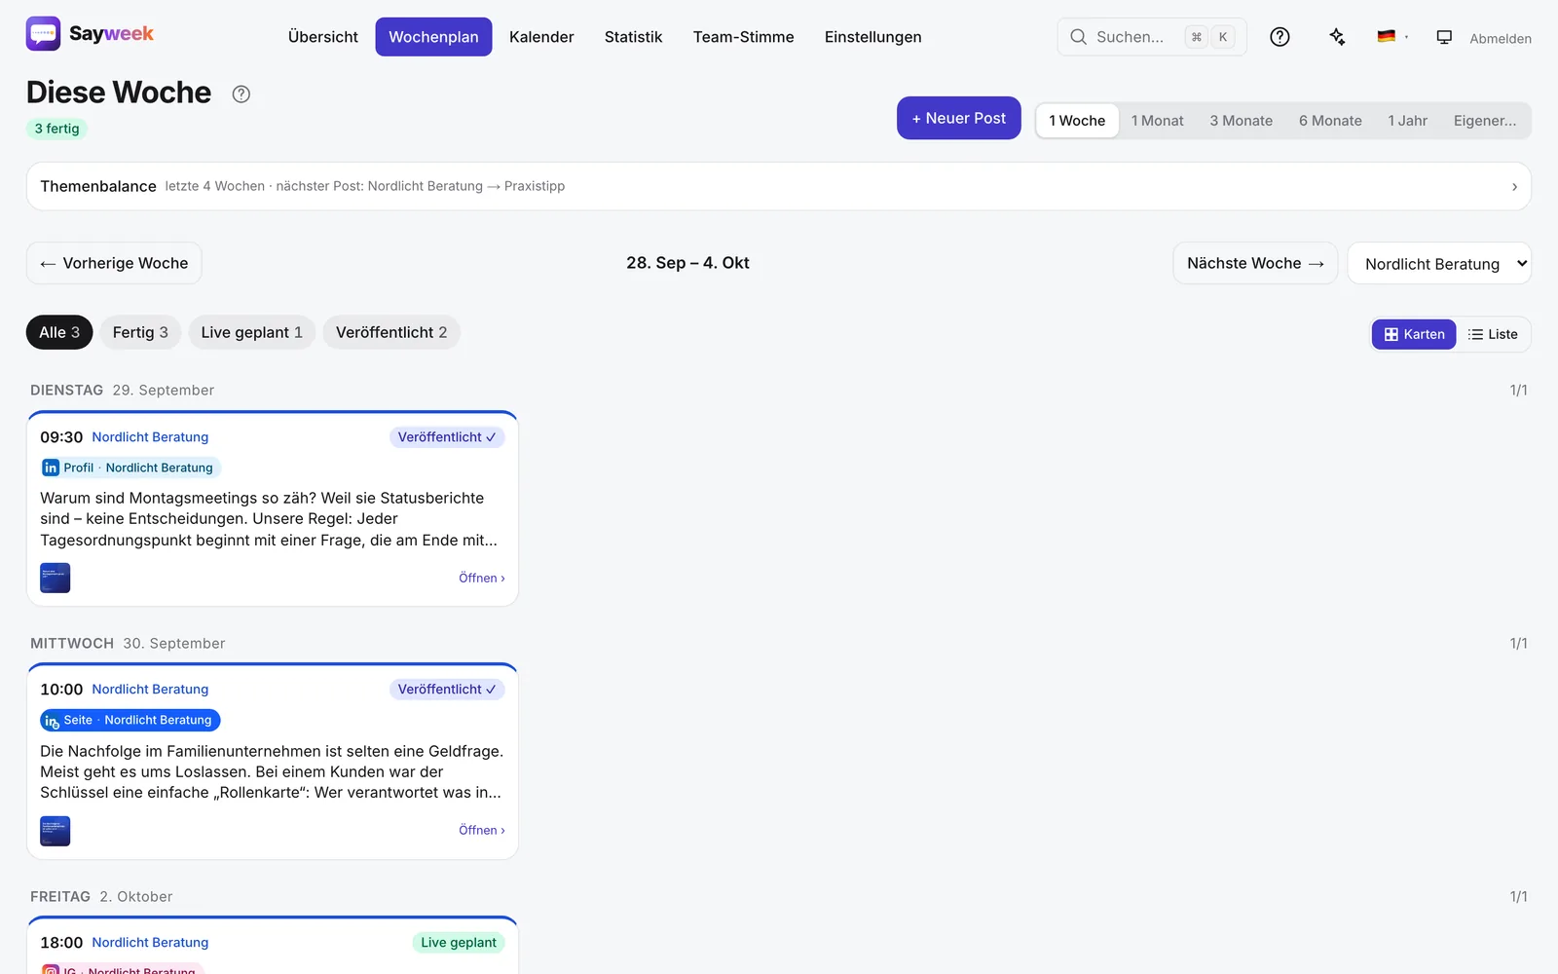This screenshot has height=974, width=1558.
Task: Filter posts by Live geplant
Action: 251,332
